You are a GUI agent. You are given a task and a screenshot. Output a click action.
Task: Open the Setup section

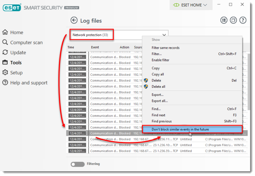[16, 73]
